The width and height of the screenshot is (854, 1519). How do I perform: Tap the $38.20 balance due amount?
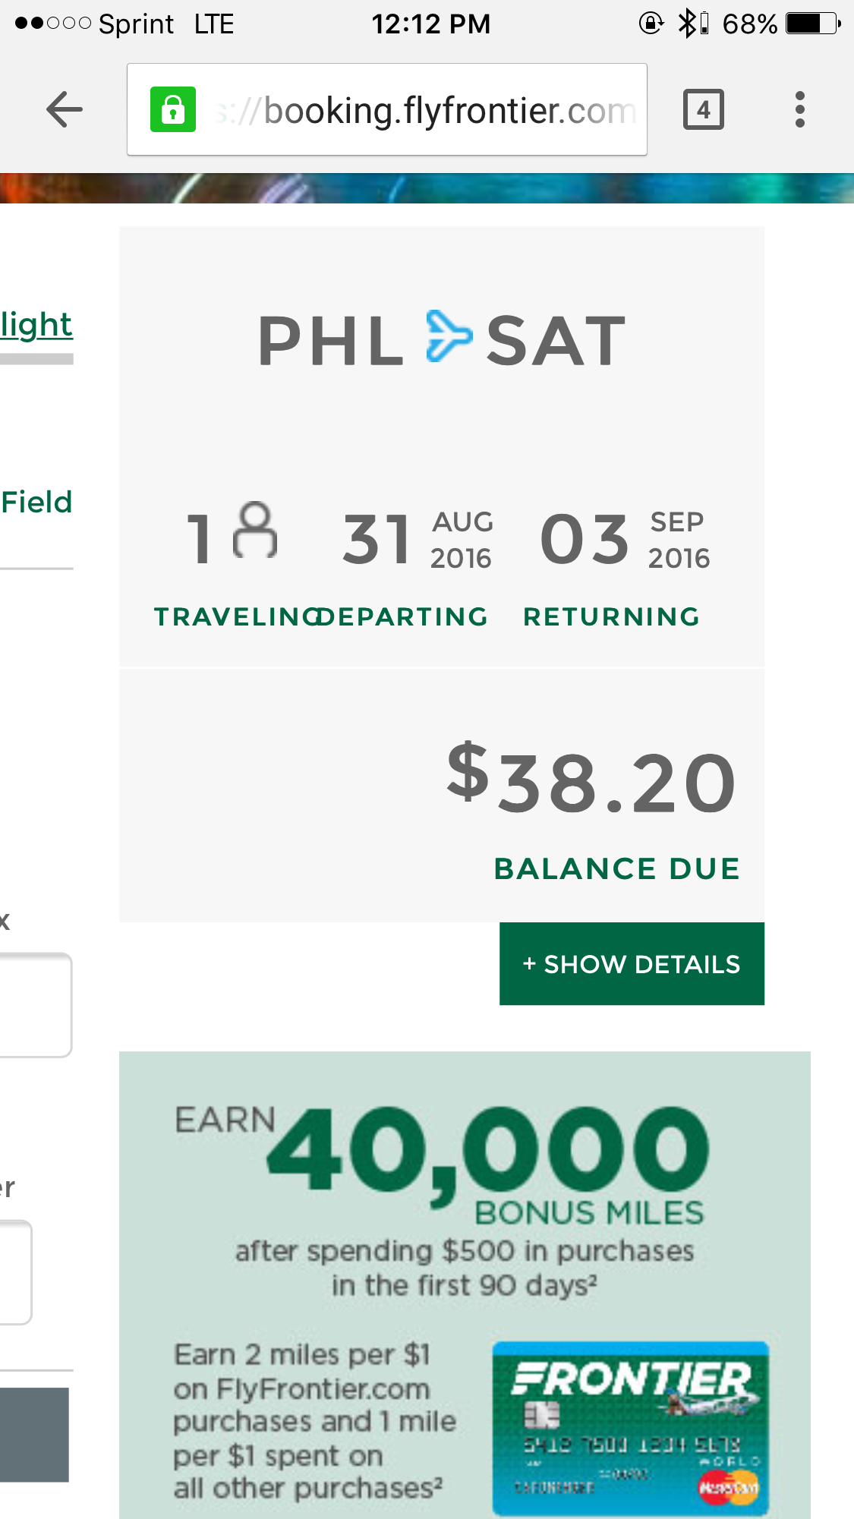click(x=592, y=780)
